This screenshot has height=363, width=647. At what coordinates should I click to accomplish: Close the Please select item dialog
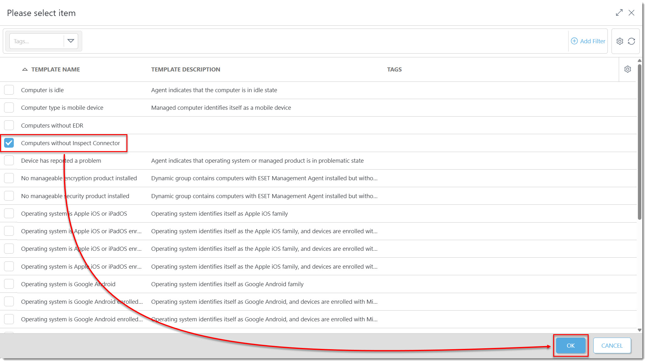(x=632, y=13)
